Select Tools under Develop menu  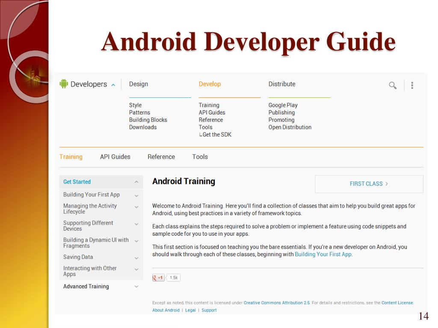[x=206, y=127]
